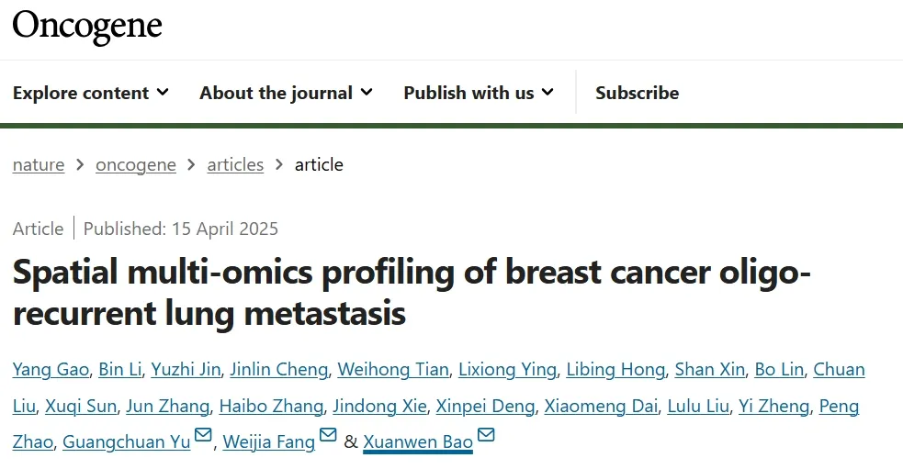
Task: Click the envelope icon next to Guangchuan Yu
Action: coord(204,436)
